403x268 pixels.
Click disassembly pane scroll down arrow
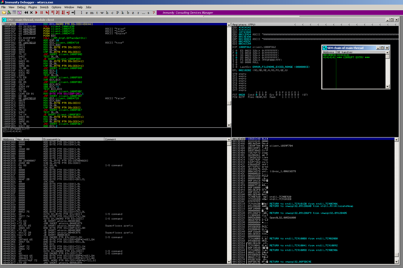[x=229, y=125]
